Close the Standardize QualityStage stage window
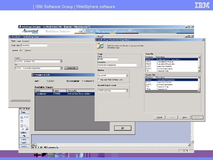The height and width of the screenshot is (160, 213). [101, 37]
